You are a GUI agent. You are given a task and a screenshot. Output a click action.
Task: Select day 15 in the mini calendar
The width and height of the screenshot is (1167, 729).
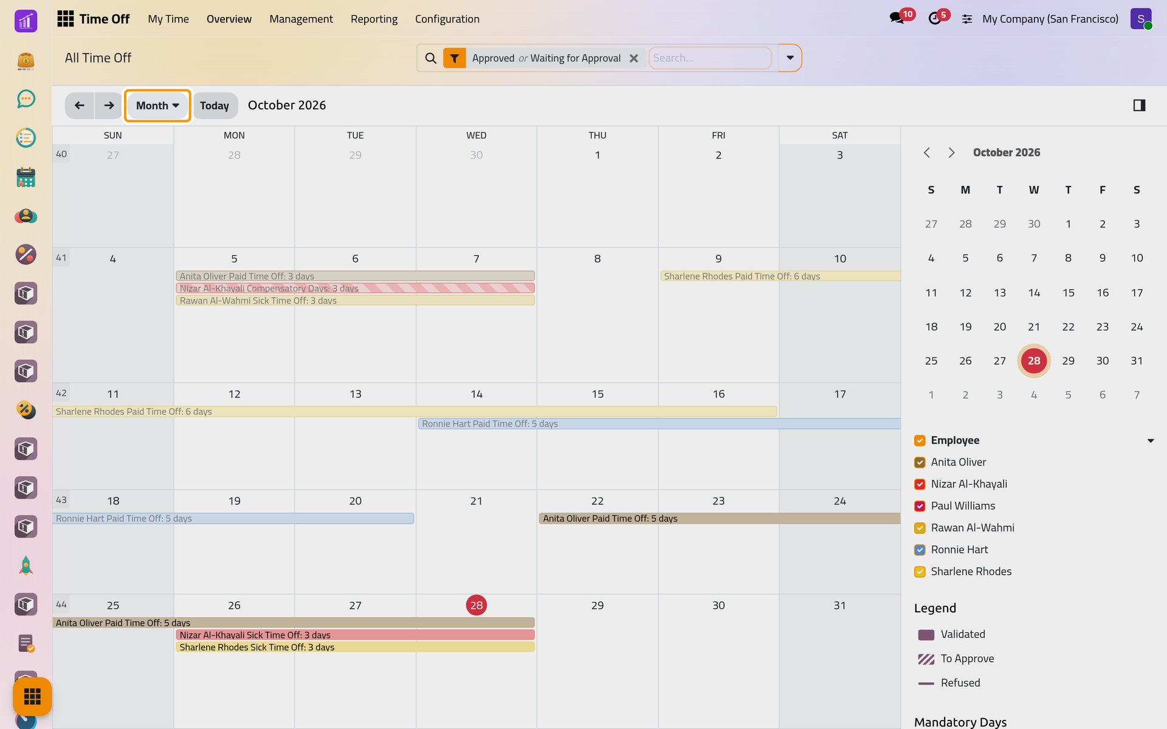tap(1068, 293)
